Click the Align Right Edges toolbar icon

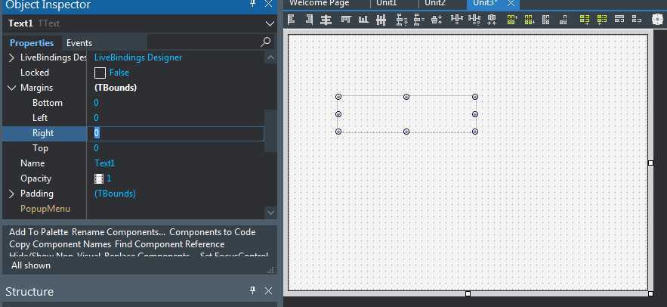[x=309, y=19]
